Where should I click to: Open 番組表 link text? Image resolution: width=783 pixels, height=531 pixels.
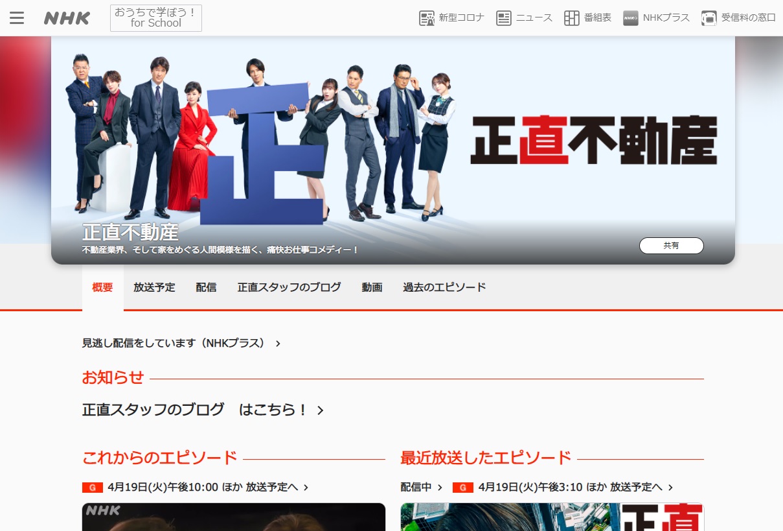(598, 18)
